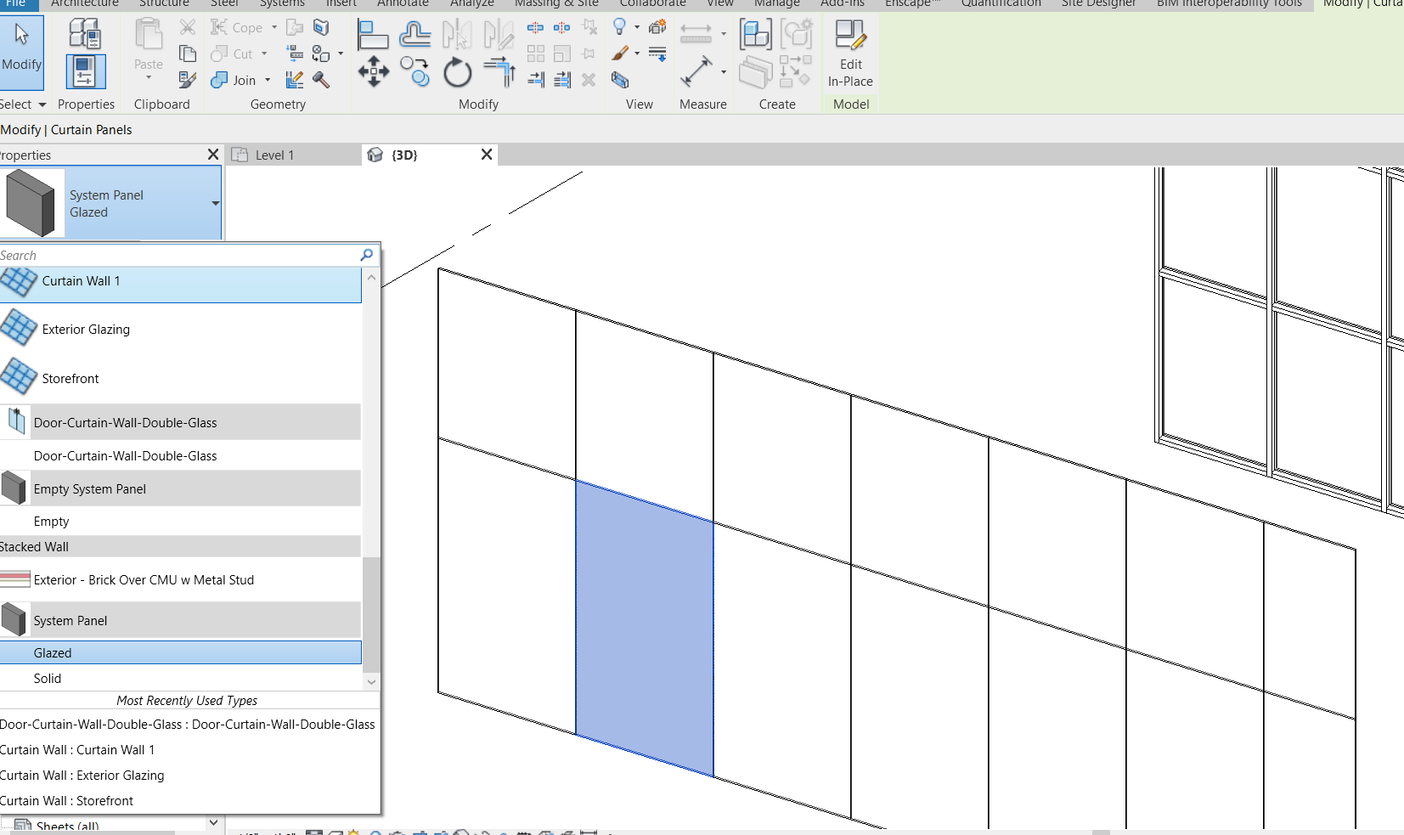
Task: Click the Edit In-Place button
Action: click(x=849, y=51)
